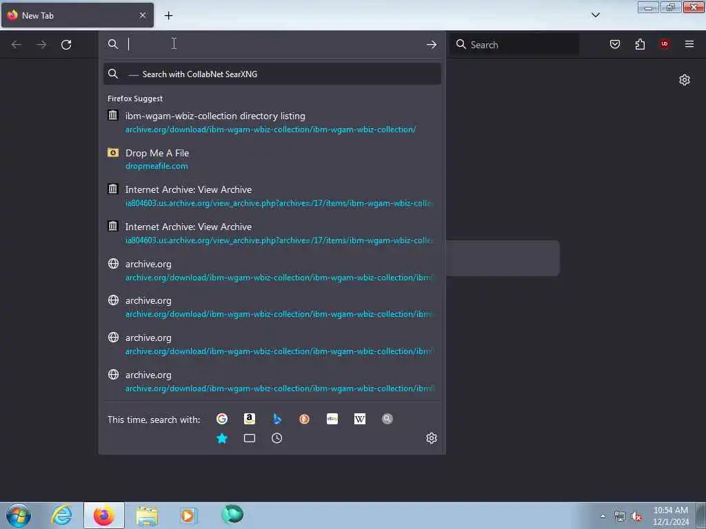Open Drop Me A File suggestion
This screenshot has height=529, width=706.
click(x=272, y=159)
